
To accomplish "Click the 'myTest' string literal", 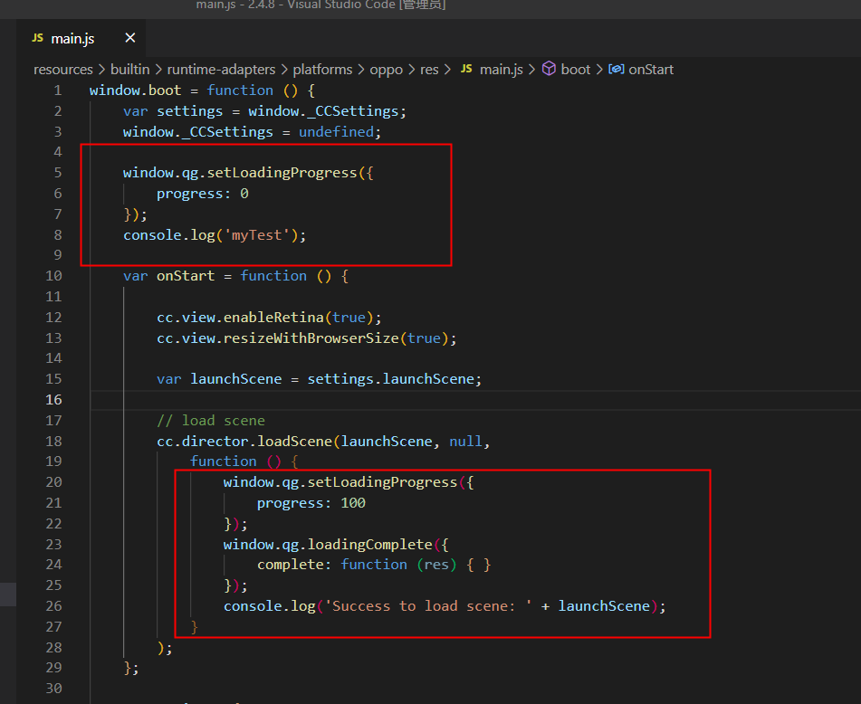I will tap(256, 235).
